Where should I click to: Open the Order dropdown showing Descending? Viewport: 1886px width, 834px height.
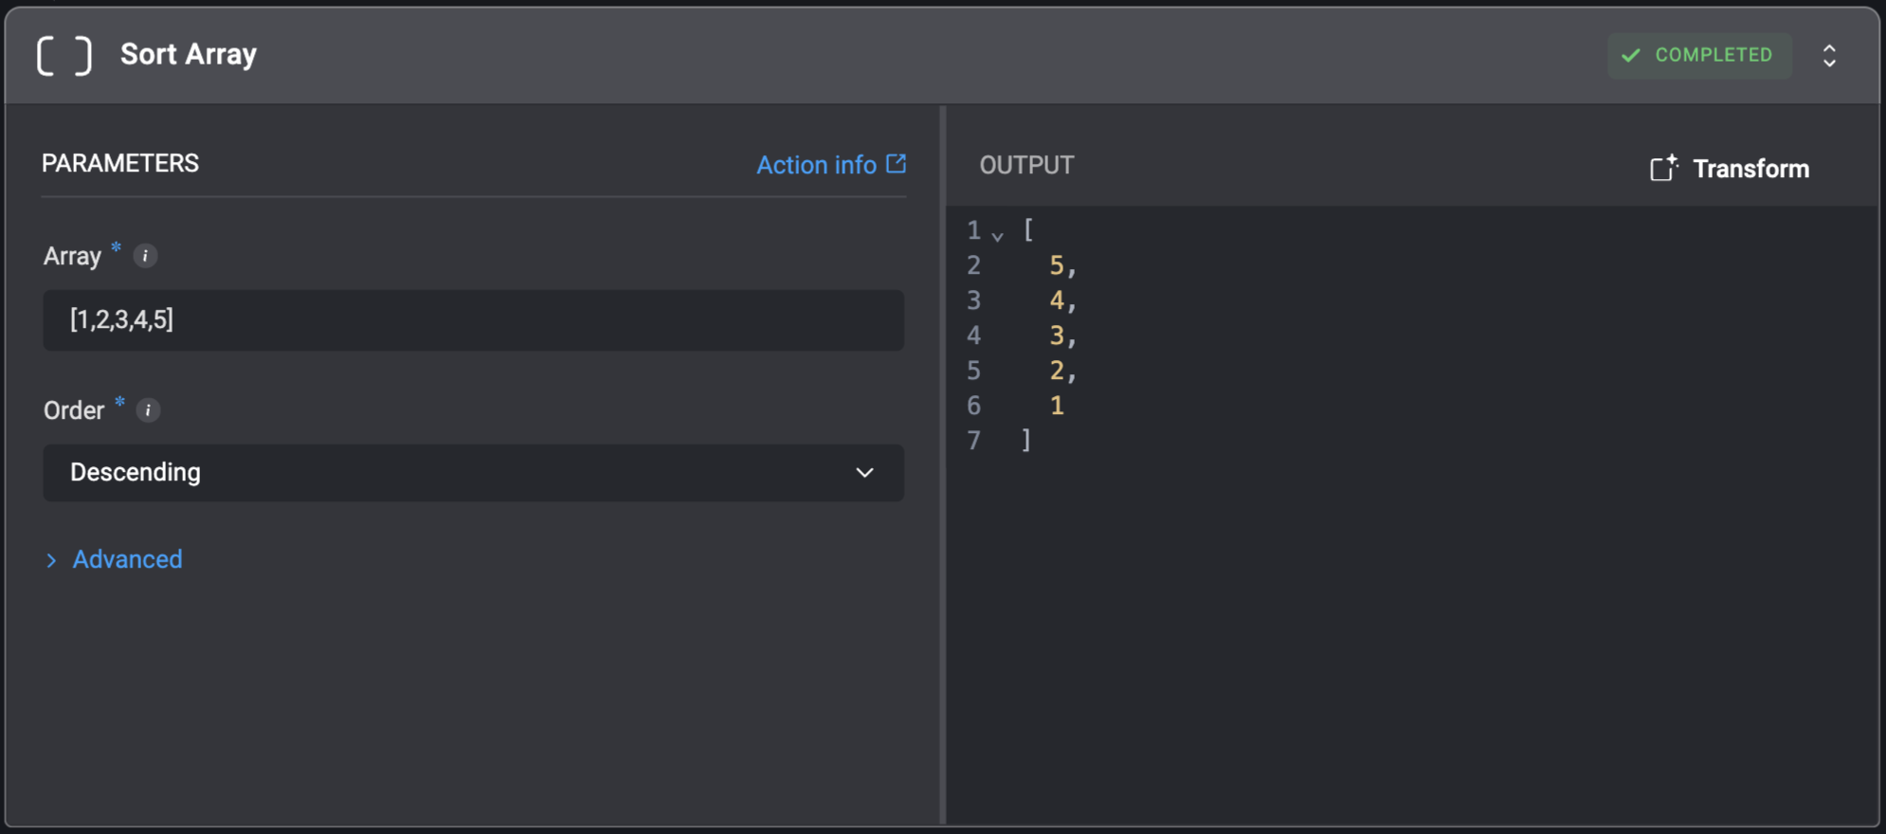point(473,472)
